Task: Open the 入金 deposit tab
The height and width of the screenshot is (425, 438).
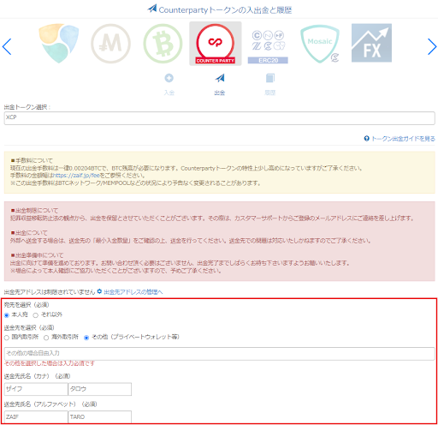Action: [169, 85]
